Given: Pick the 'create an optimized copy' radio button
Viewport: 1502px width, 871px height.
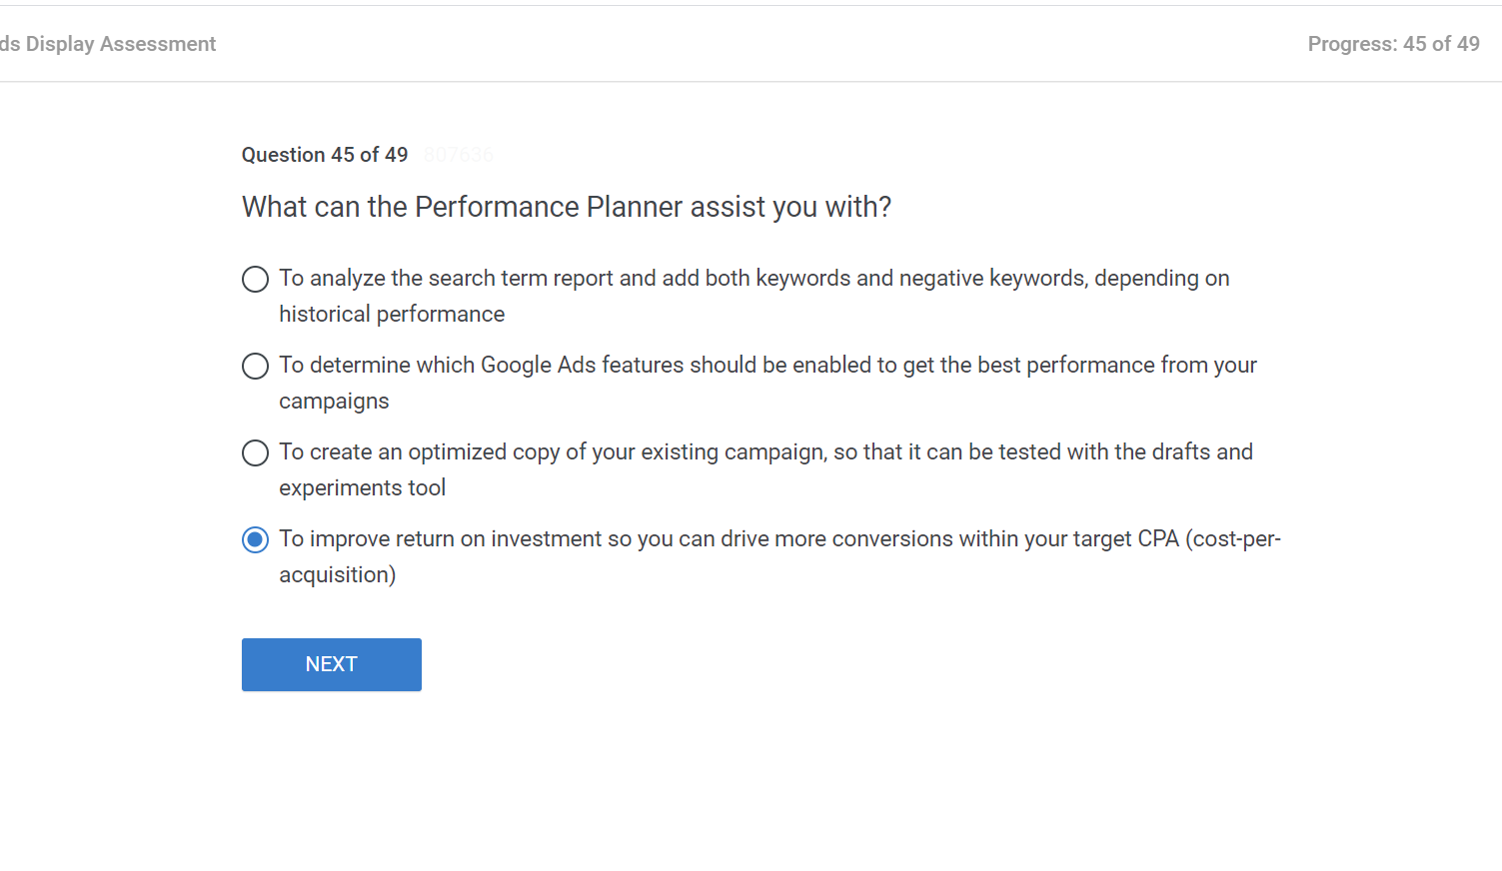Looking at the screenshot, I should (x=255, y=452).
